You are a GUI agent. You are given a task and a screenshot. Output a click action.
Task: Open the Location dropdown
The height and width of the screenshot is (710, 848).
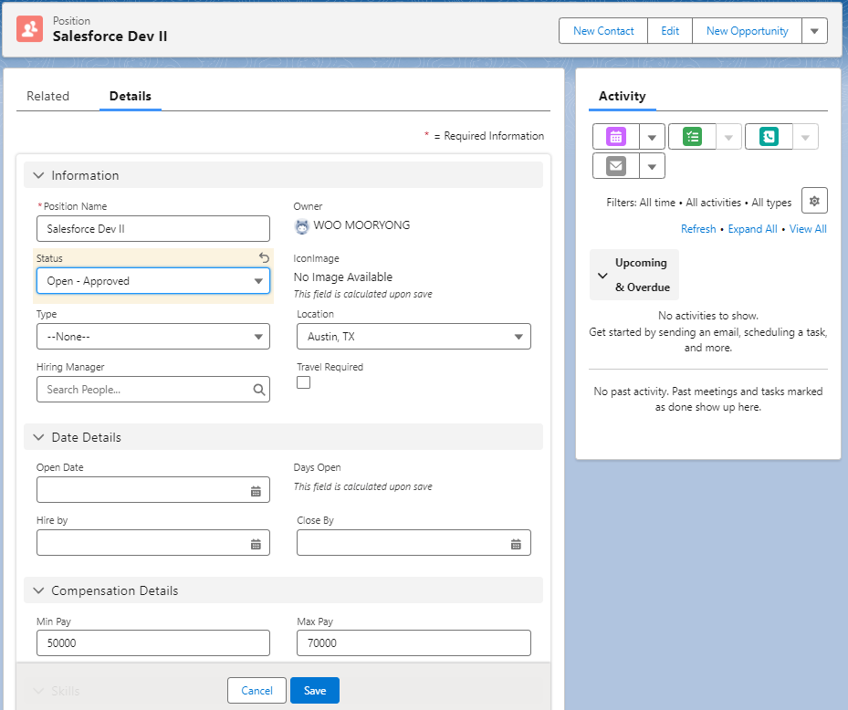[414, 337]
